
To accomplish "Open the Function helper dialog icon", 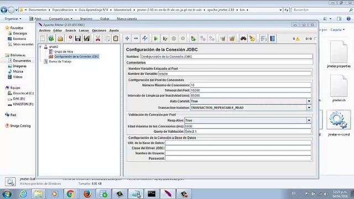I will (x=263, y=38).
